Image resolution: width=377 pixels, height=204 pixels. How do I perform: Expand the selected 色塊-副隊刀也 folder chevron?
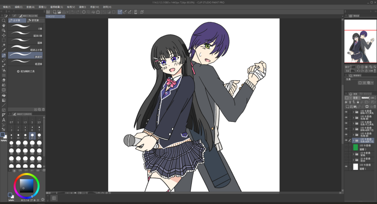pyautogui.click(x=353, y=140)
